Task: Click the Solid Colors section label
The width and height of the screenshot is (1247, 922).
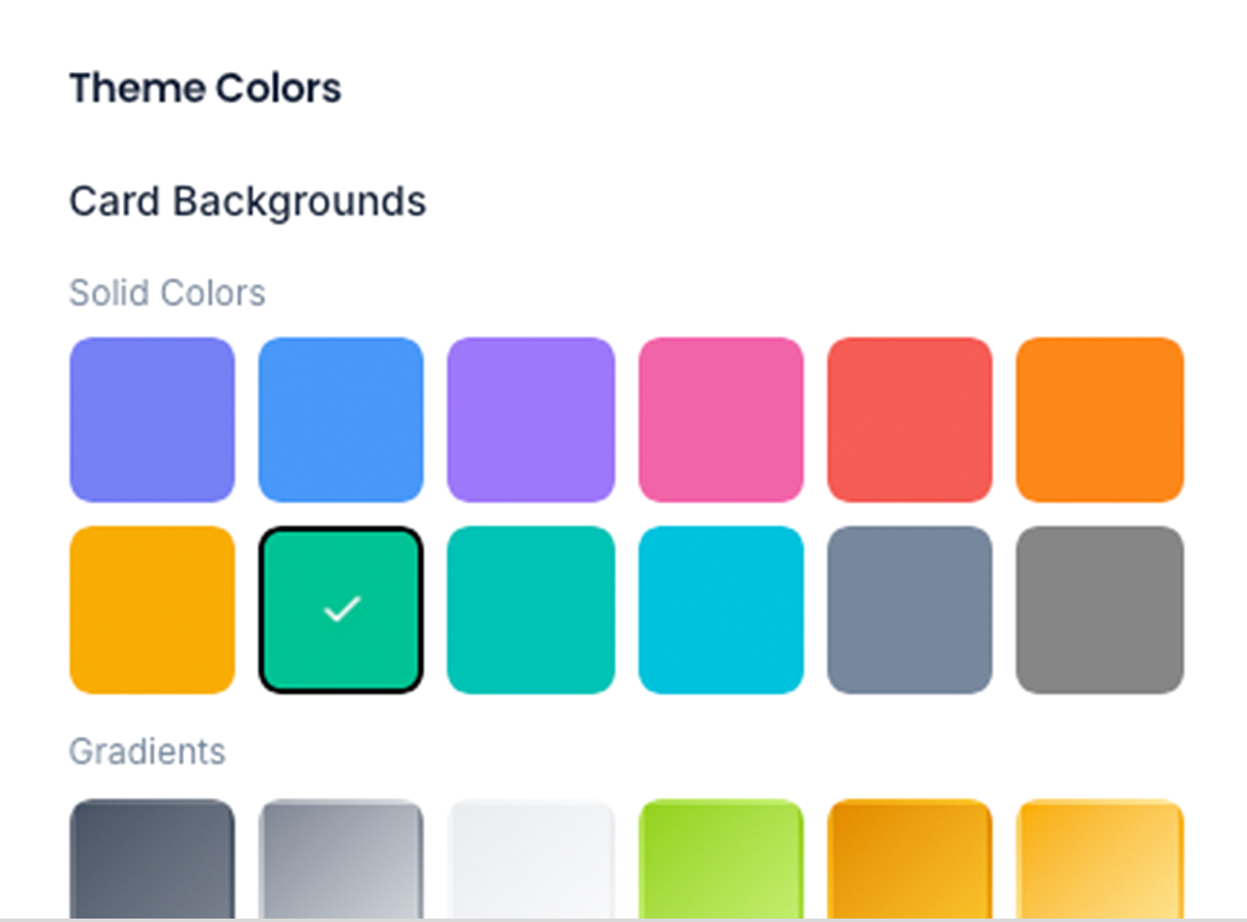Action: (x=167, y=293)
